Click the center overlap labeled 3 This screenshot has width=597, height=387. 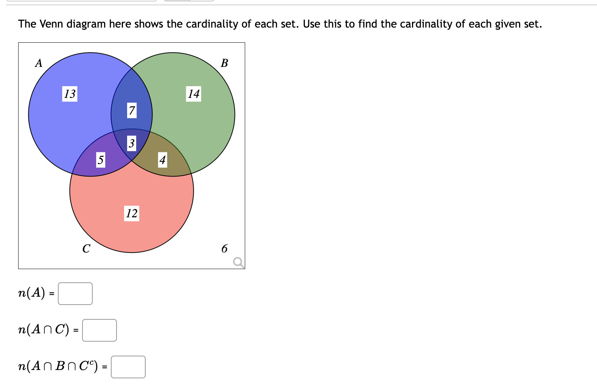(x=131, y=144)
